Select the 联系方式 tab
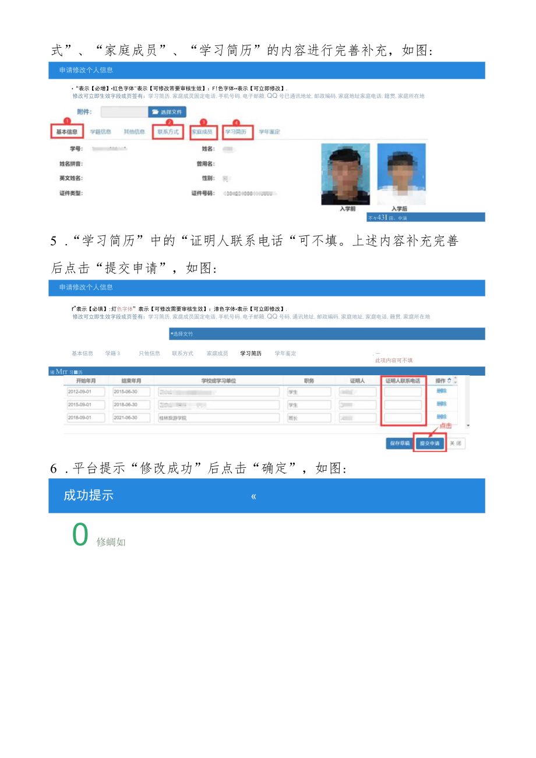Screen dimensions: 536x758 click(x=168, y=131)
